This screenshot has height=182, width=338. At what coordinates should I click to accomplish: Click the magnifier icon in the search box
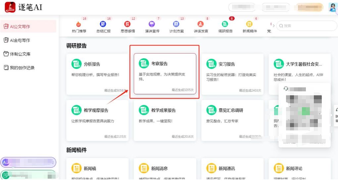tap(281, 26)
